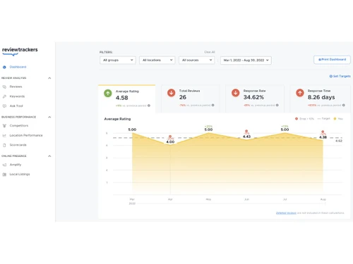Screen dimensions: 353x264
Task: Click the Scorecards icon
Action: pos(4,145)
